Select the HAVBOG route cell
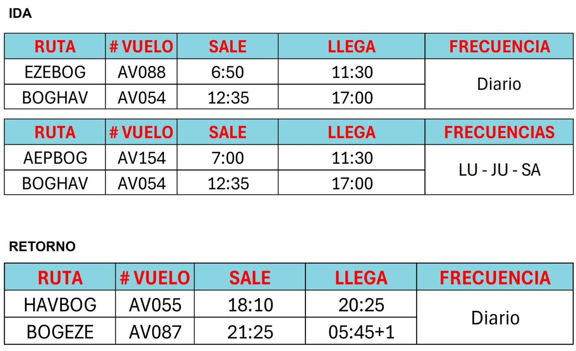 click(x=60, y=305)
